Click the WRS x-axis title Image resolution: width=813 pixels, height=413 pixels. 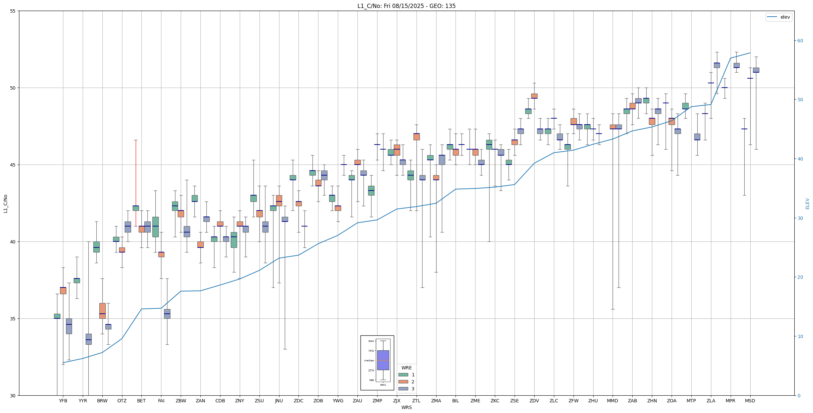pos(406,407)
